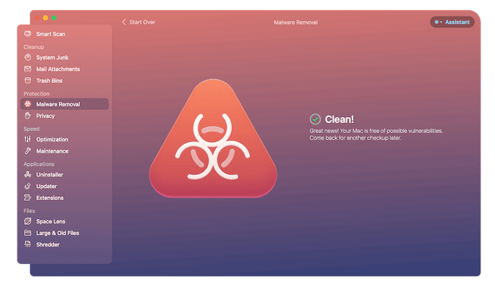Open the Maintenance module

(65, 151)
